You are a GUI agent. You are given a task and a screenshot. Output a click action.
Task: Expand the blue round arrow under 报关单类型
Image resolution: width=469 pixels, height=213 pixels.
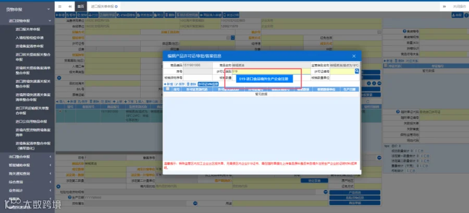[59, 78]
